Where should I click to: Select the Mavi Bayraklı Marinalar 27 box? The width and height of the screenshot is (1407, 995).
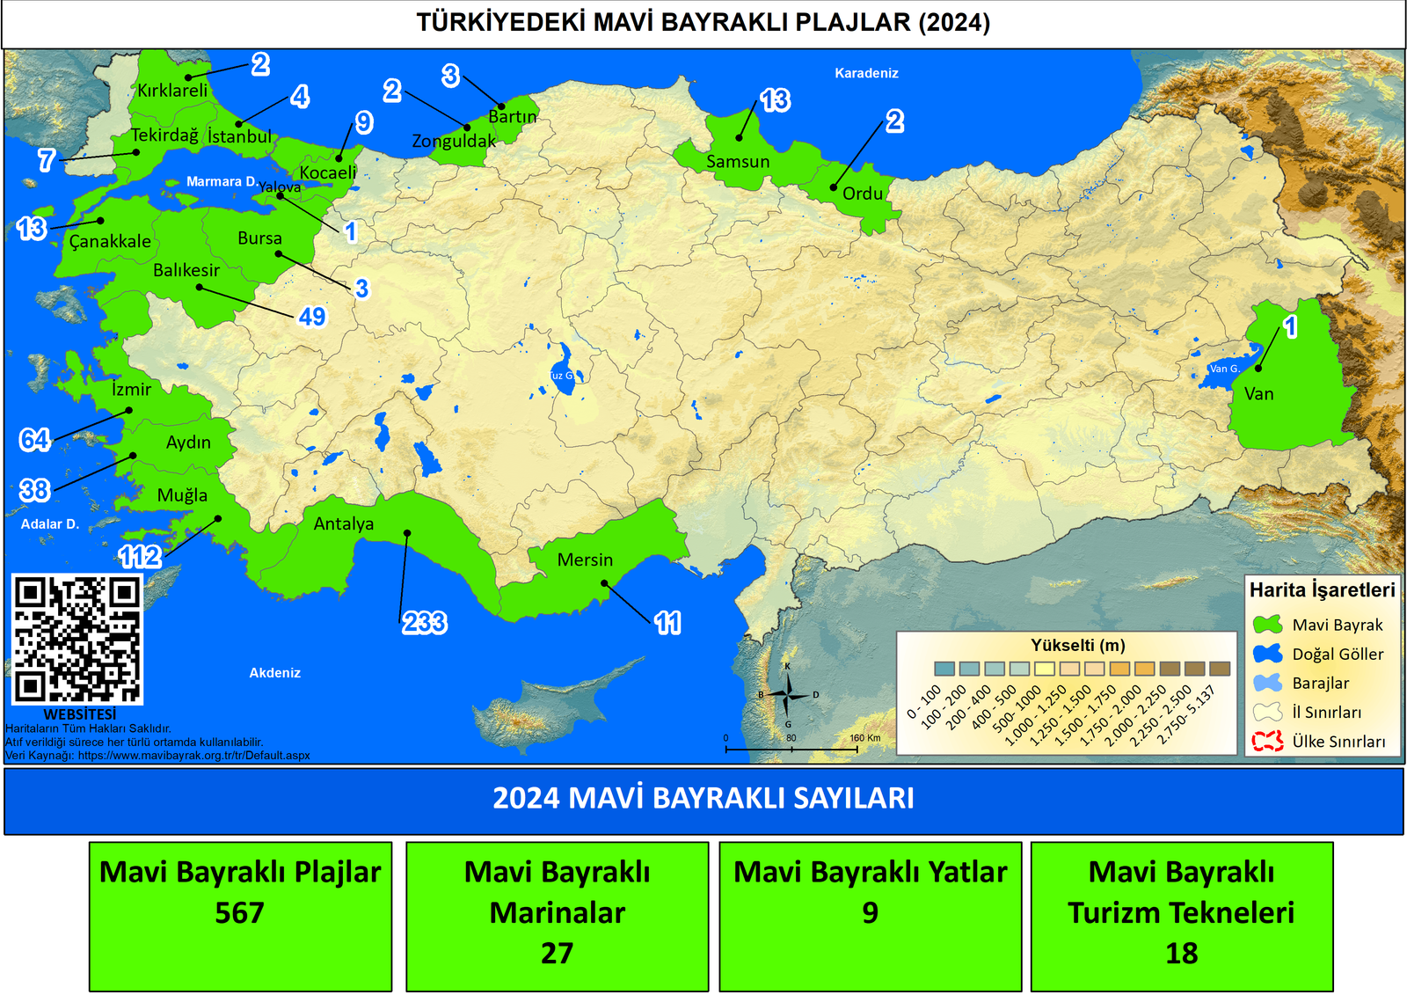click(x=557, y=917)
